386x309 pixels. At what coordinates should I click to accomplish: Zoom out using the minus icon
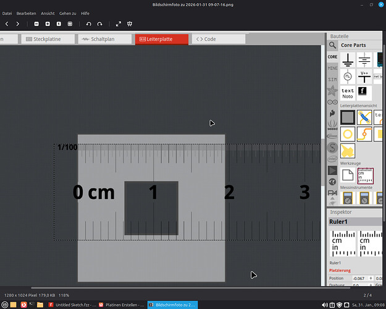[37, 23]
